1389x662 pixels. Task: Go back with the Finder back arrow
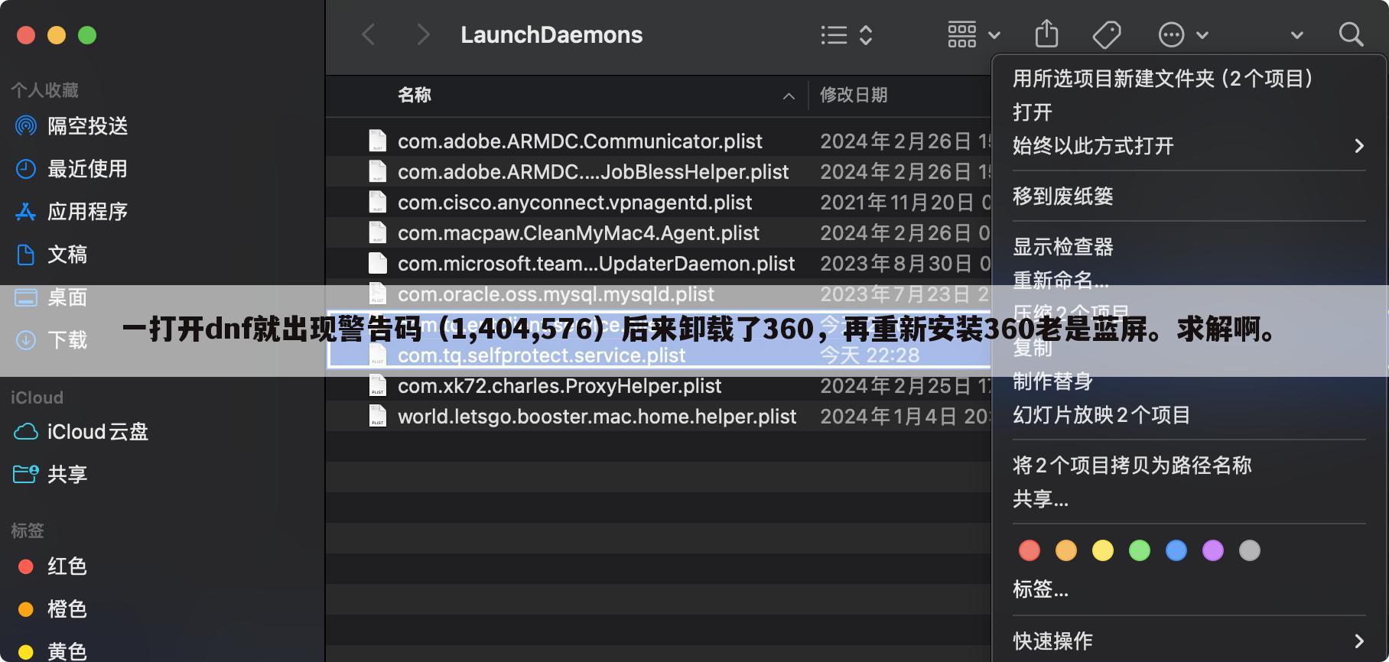click(x=369, y=35)
